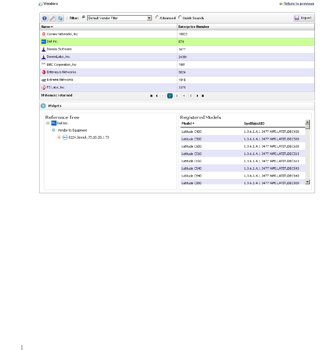Select the Latitude C510 model row
Viewport: 321px width, 350px height.
(x=243, y=154)
